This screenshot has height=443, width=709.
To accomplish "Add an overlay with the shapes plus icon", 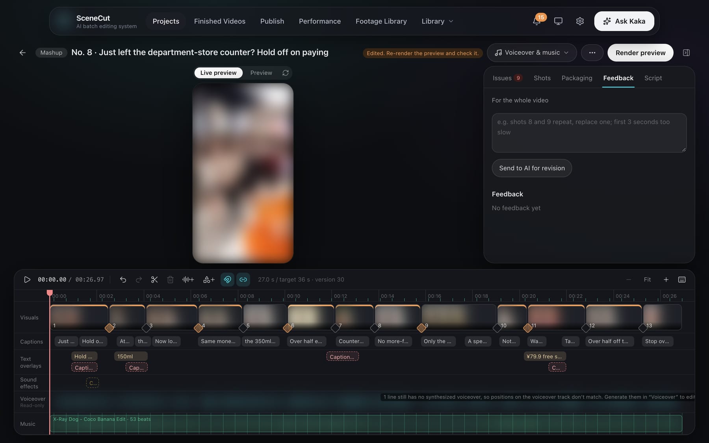I will point(209,280).
